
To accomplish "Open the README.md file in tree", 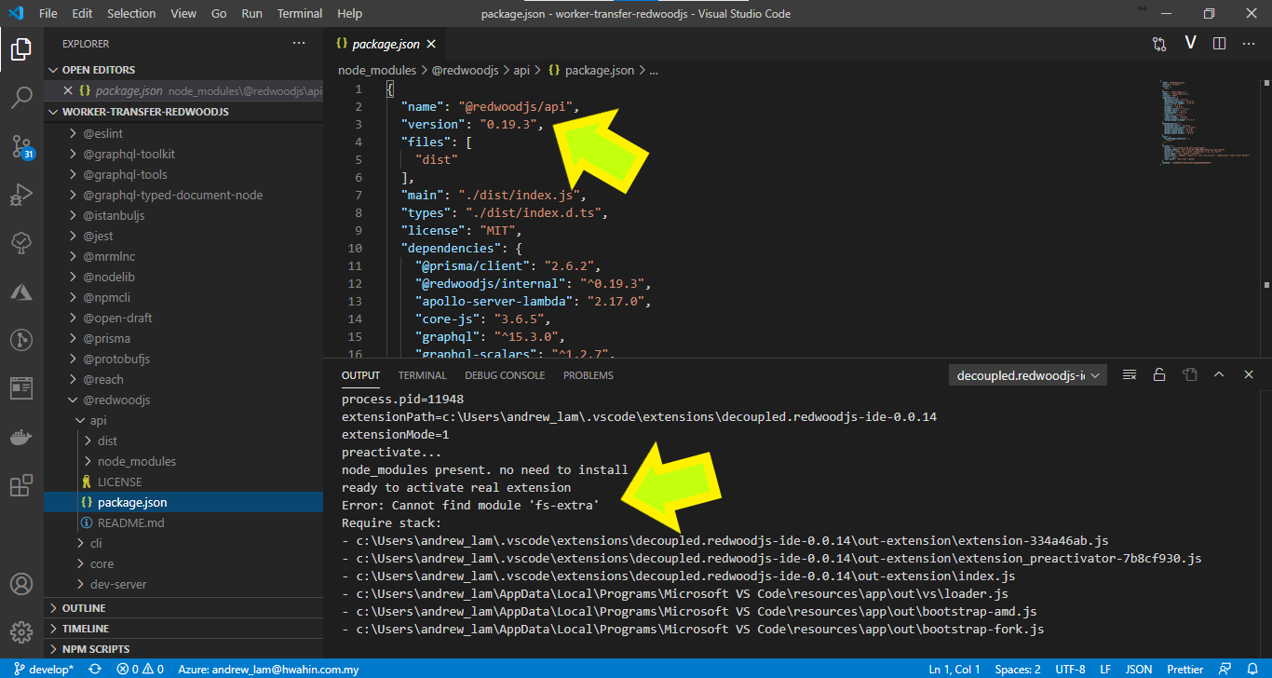I will click(x=183, y=522).
